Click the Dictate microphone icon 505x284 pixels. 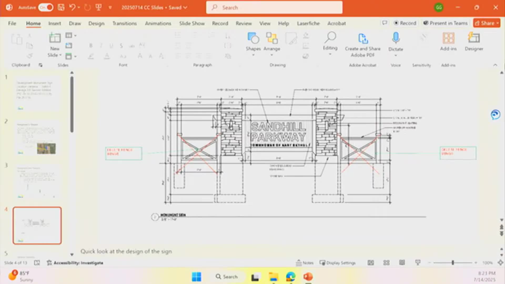(396, 38)
